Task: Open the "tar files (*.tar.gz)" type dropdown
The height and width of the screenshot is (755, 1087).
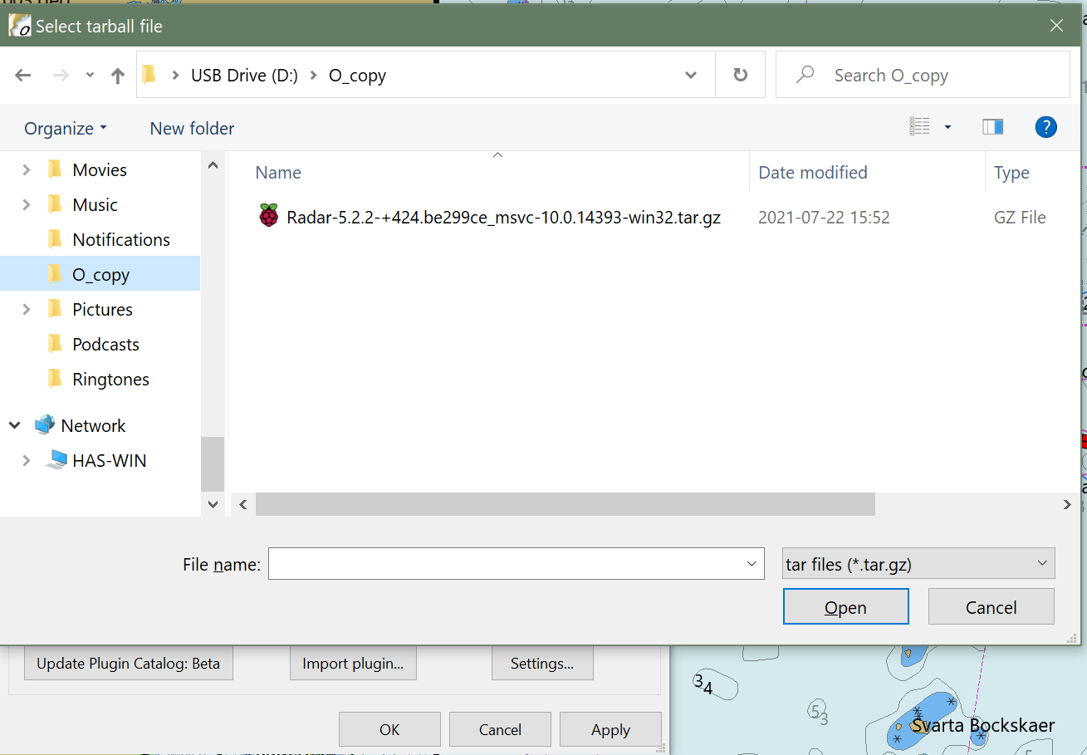Action: pos(918,563)
